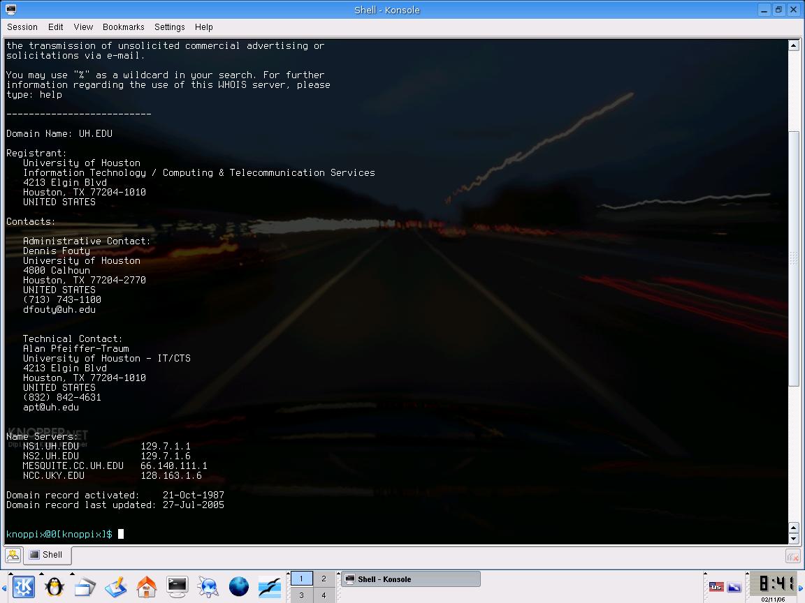Click the 'Domain Name: UH.EDU' line
This screenshot has height=603, width=805.
click(59, 133)
